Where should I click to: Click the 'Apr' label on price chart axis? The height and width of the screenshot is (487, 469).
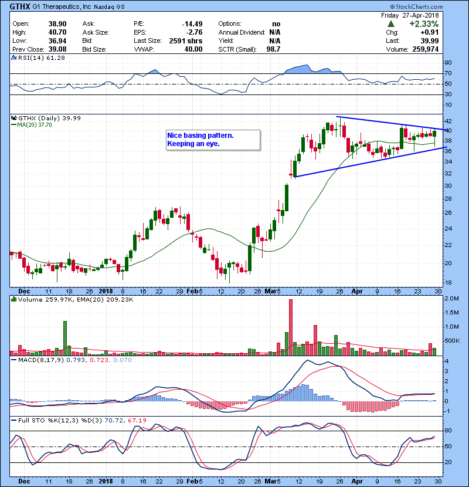click(357, 292)
